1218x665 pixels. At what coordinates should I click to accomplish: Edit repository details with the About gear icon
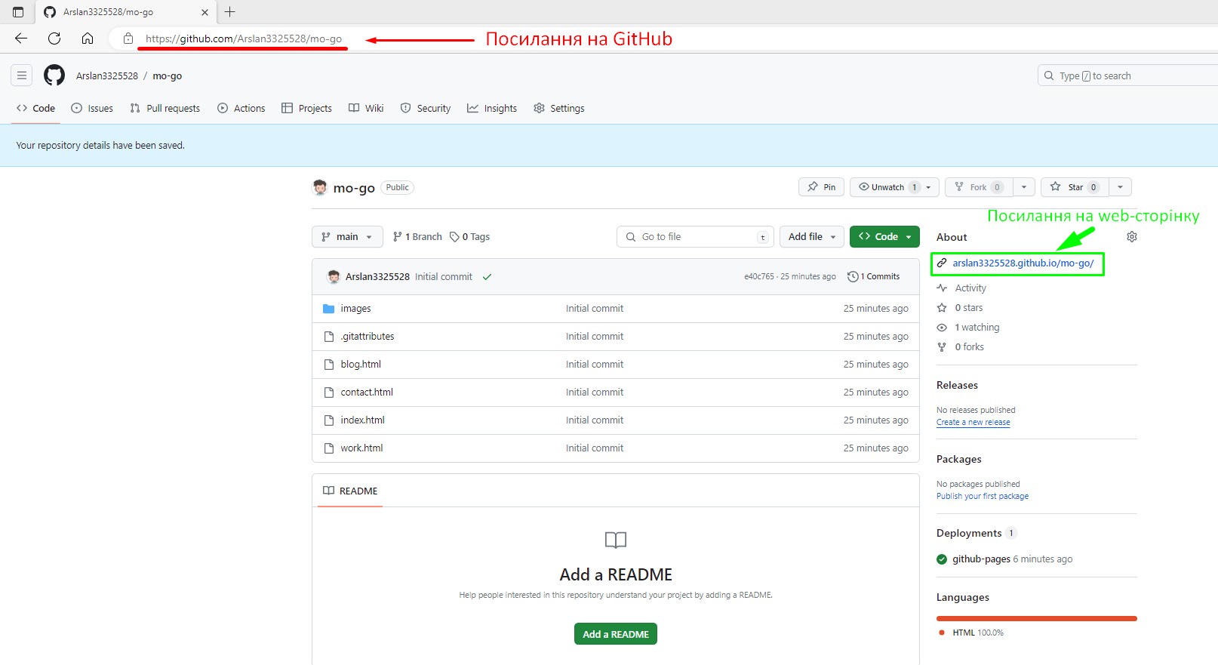click(1131, 237)
